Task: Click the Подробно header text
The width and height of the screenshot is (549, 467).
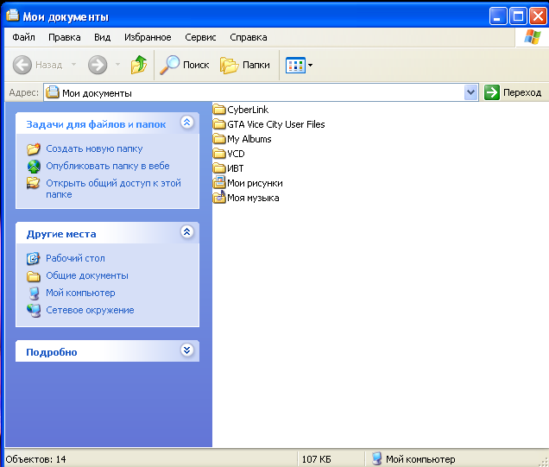Action: pos(52,352)
